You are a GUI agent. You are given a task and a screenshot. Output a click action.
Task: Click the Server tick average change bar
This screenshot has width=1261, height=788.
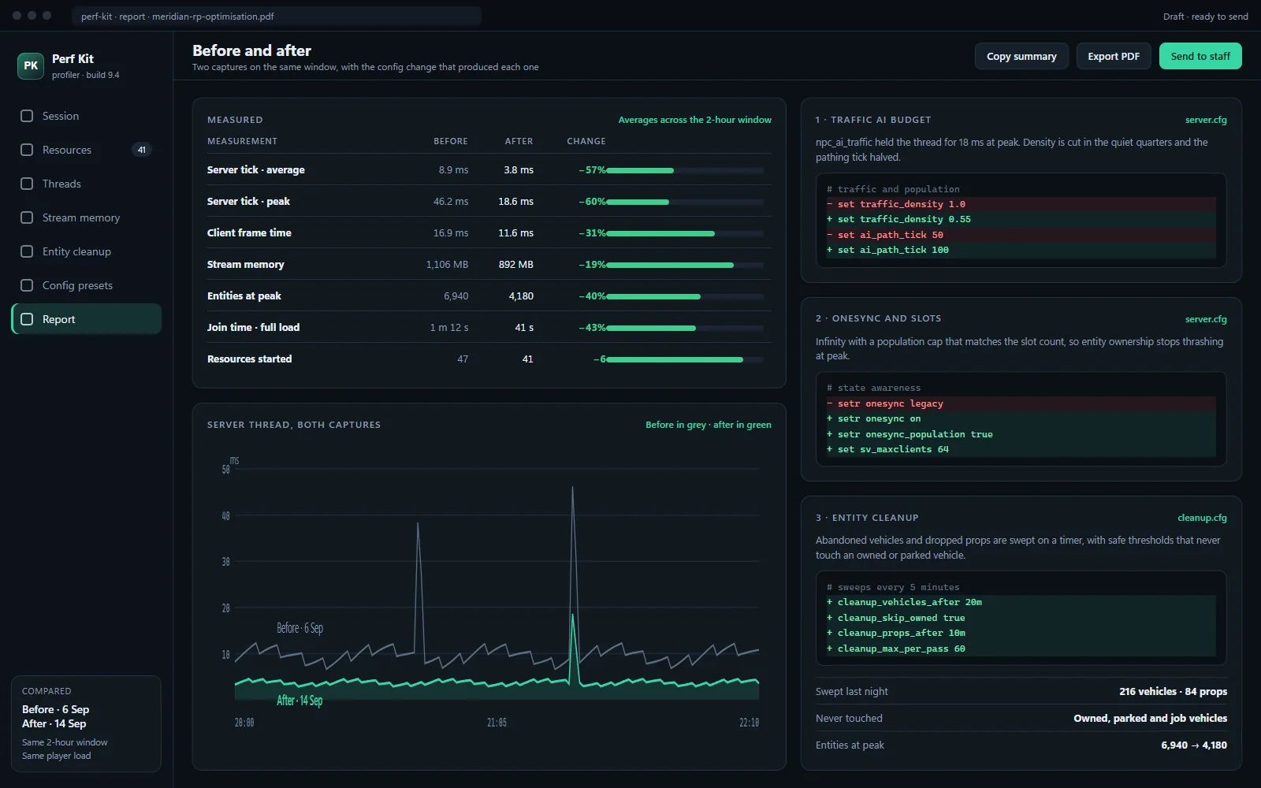click(685, 170)
